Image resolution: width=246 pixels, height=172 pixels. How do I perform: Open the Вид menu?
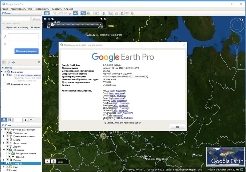30,9
